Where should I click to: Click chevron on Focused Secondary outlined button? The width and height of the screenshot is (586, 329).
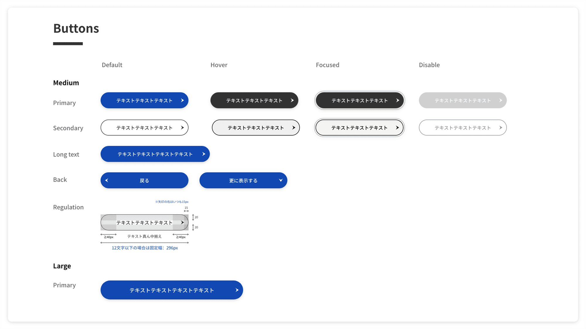click(397, 128)
